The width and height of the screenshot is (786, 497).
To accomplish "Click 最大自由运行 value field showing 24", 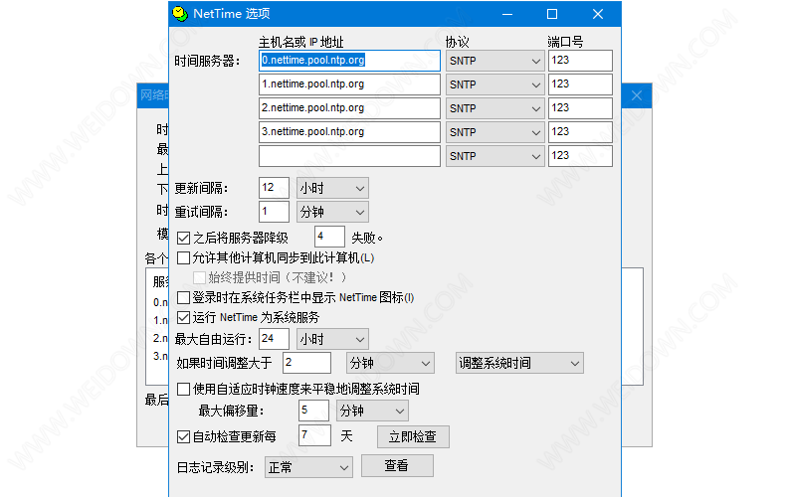I will click(x=274, y=339).
